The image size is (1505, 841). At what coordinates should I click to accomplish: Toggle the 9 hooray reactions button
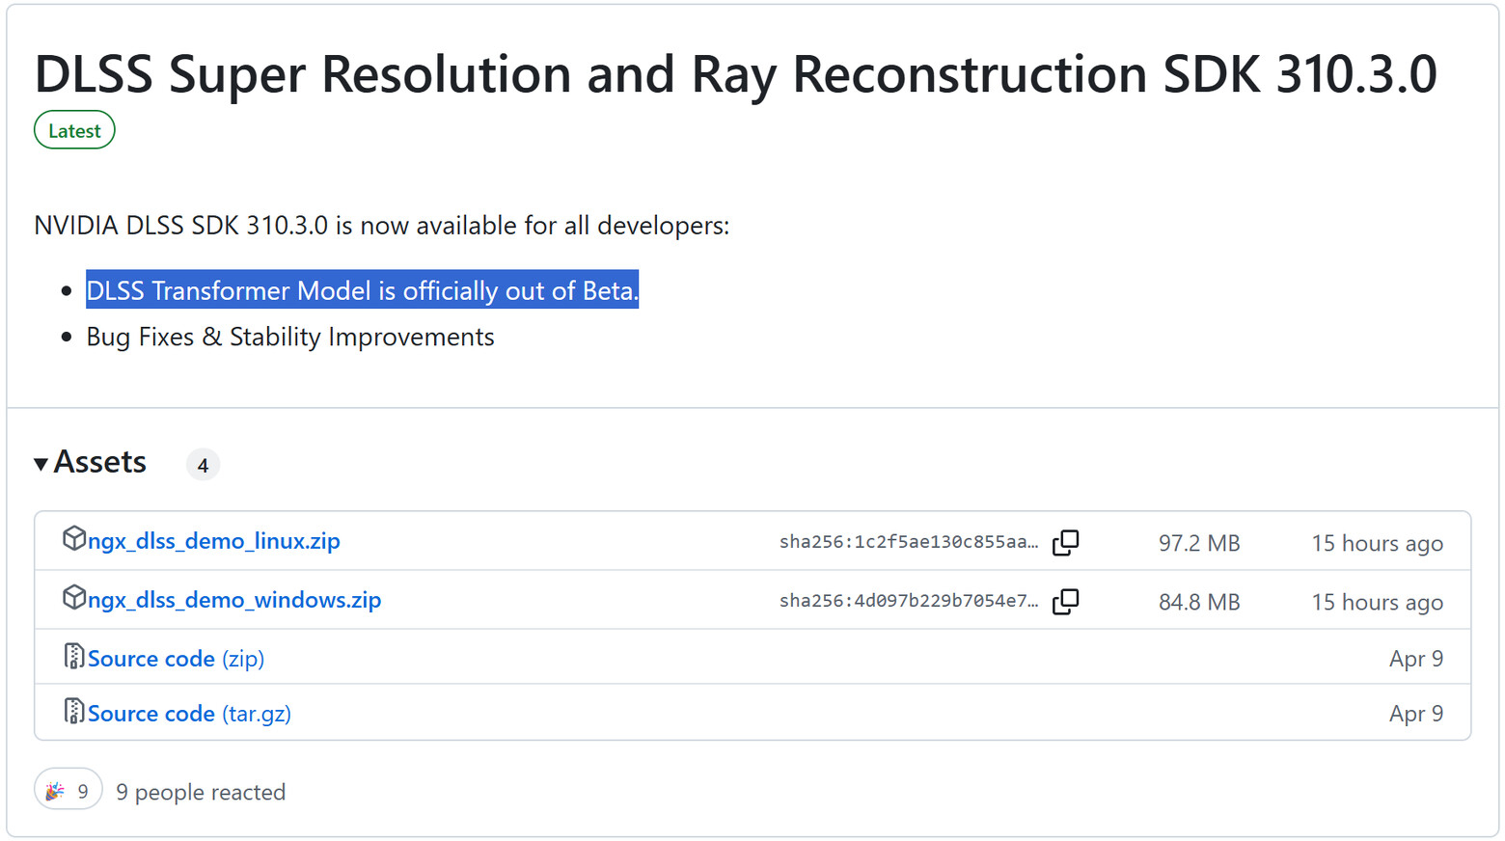pos(68,791)
